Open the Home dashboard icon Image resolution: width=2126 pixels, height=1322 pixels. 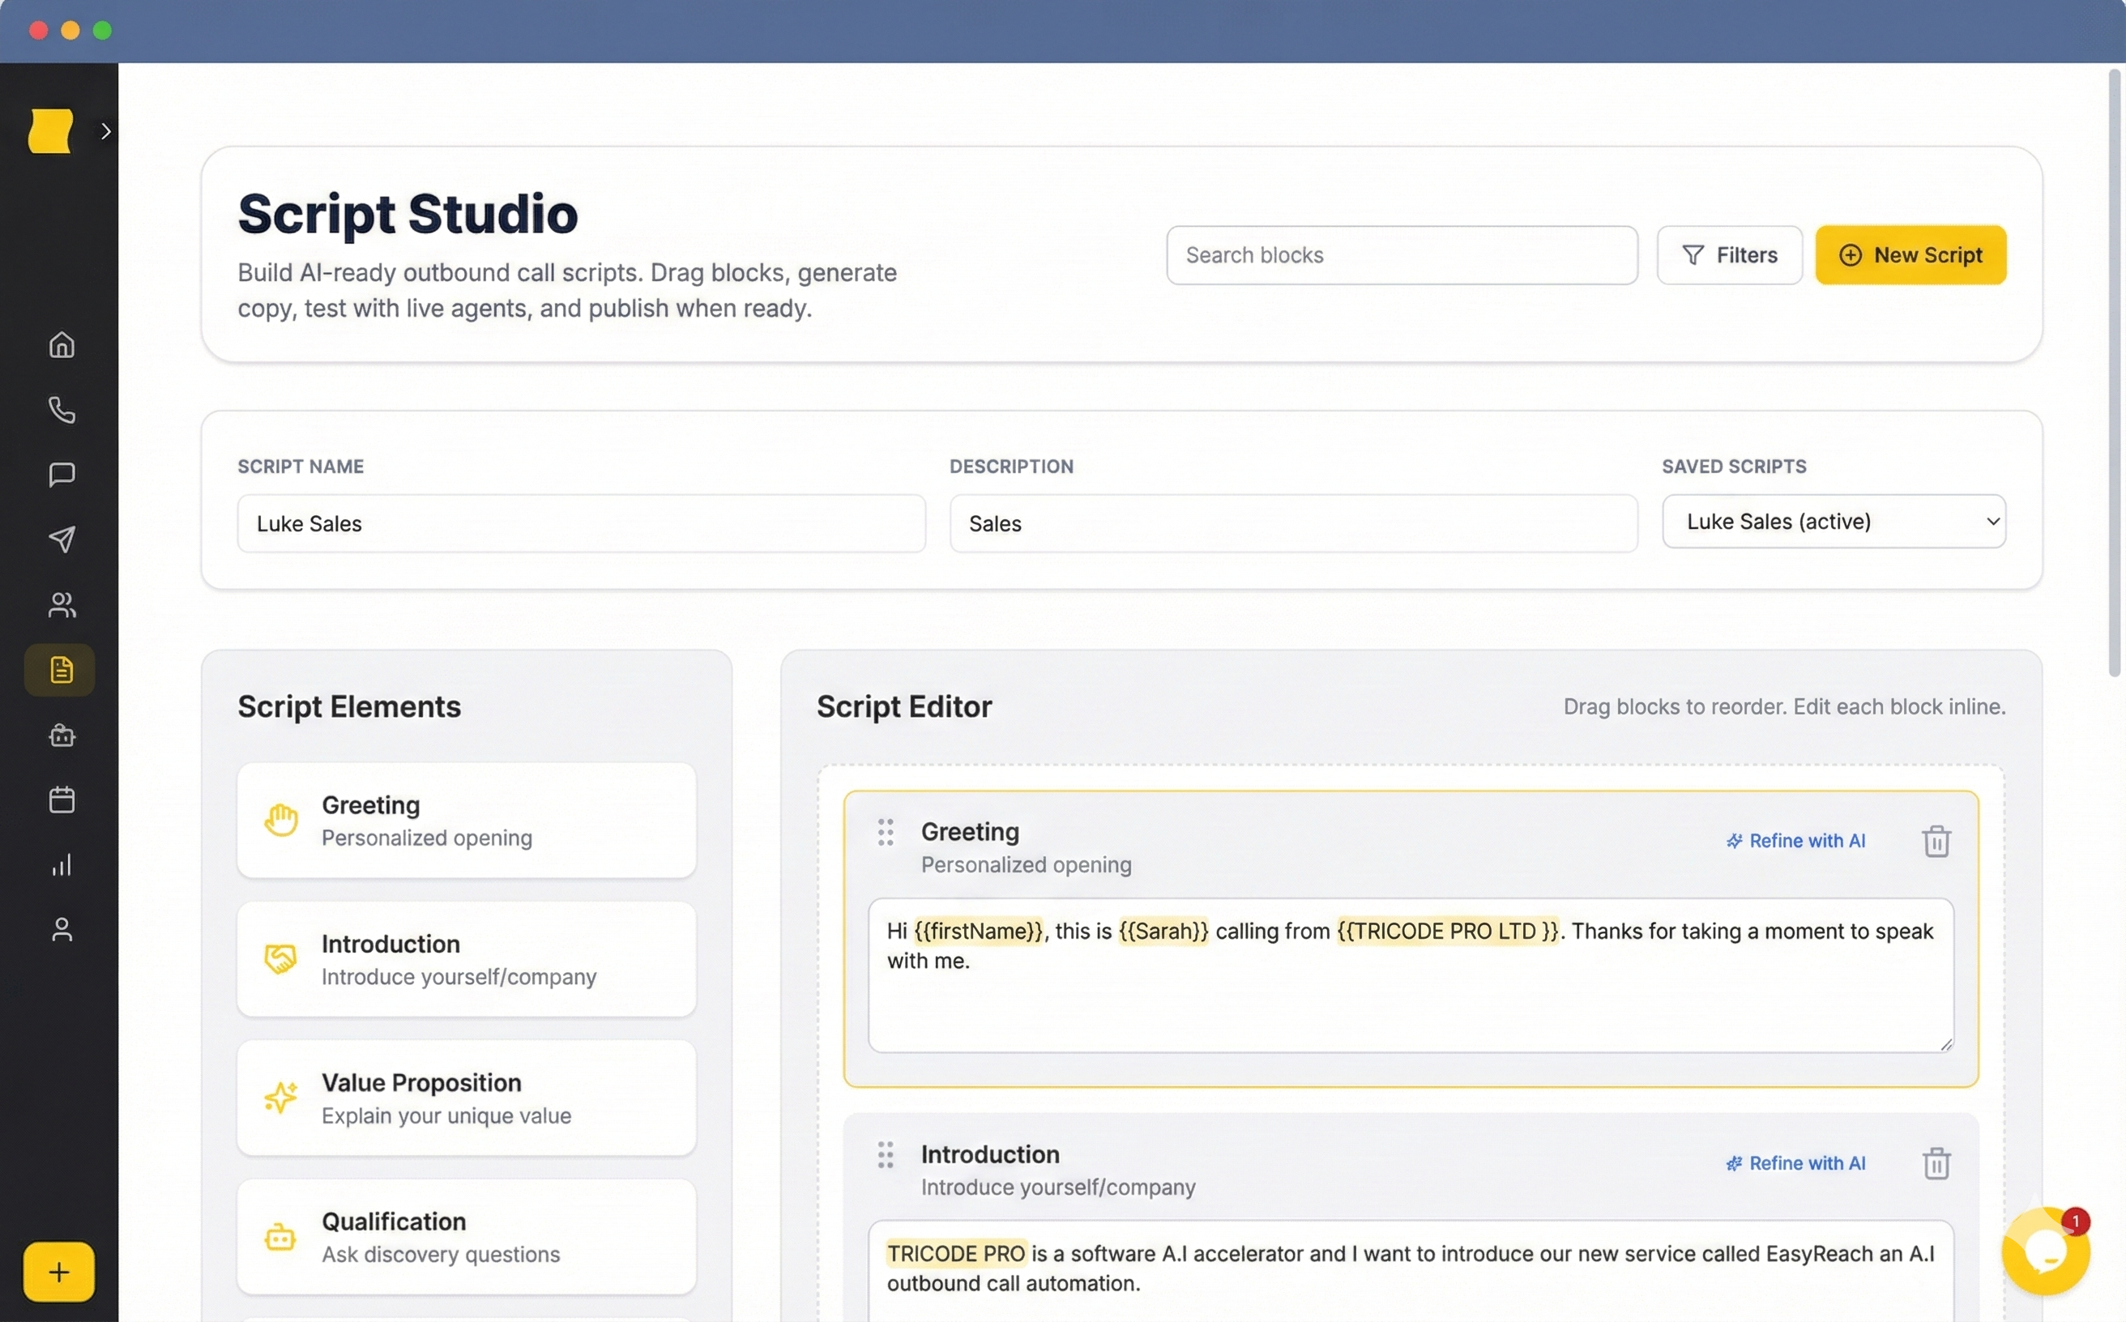pyautogui.click(x=60, y=344)
